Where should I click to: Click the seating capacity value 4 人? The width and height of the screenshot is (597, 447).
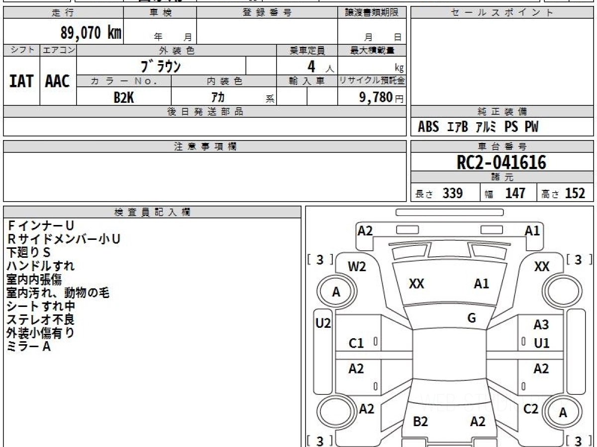[x=320, y=67]
